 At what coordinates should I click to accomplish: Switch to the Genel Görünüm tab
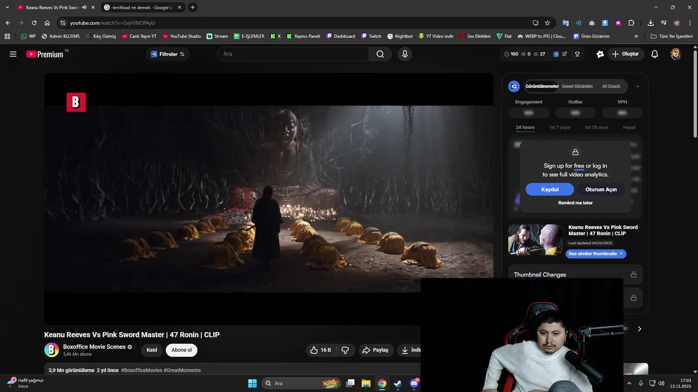[x=577, y=86]
